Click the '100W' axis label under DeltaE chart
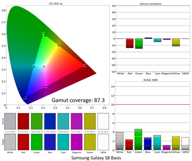 point(185,152)
